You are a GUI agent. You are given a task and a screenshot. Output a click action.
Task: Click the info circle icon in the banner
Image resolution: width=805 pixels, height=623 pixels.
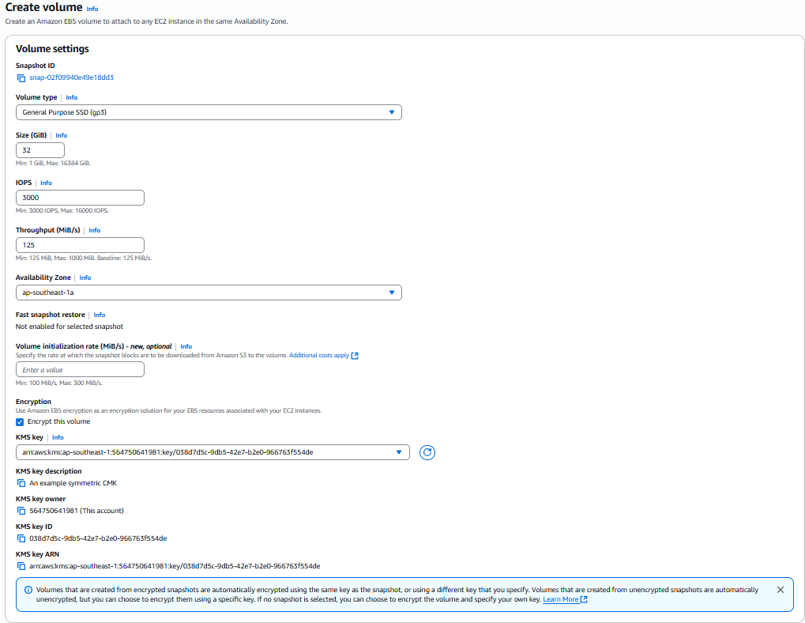pyautogui.click(x=28, y=590)
